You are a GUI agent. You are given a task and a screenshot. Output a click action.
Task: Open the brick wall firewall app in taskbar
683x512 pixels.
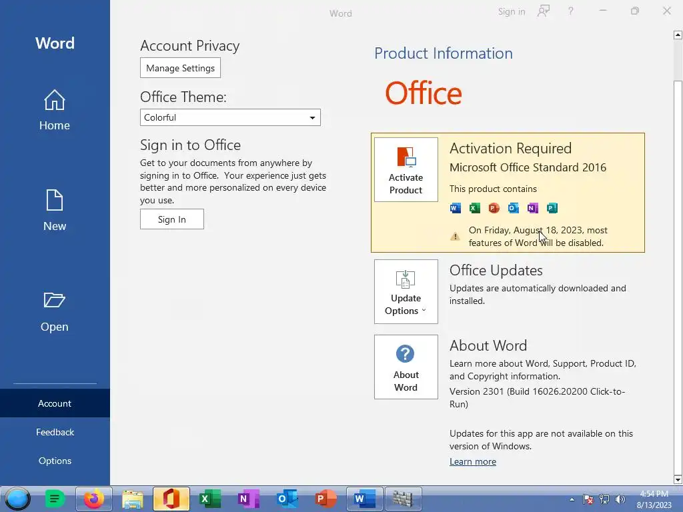click(x=404, y=499)
